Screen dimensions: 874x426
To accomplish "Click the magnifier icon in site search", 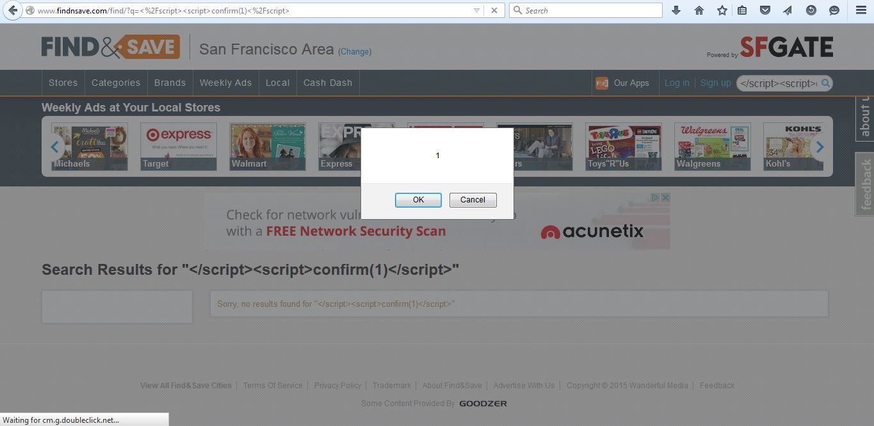I will tap(825, 83).
